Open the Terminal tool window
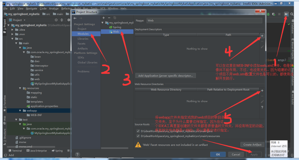The image size is (299, 160). (15, 150)
